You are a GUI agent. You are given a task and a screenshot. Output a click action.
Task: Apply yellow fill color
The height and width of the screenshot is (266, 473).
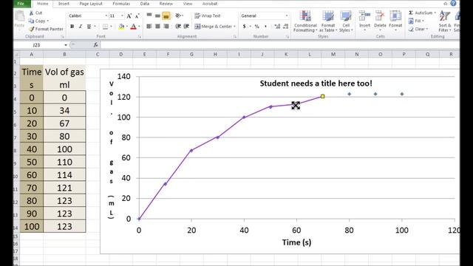tap(121, 27)
